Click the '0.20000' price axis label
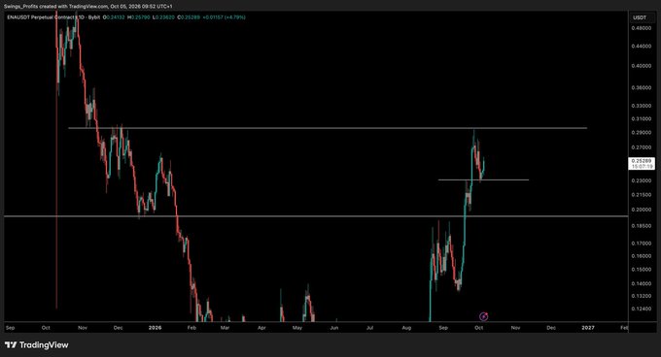Screen dimensions: 661x357 [642, 210]
